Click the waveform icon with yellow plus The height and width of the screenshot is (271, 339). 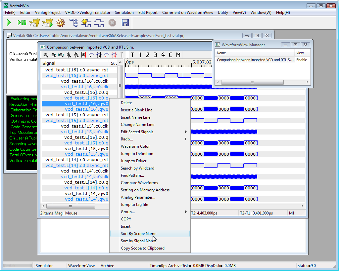tap(86, 23)
